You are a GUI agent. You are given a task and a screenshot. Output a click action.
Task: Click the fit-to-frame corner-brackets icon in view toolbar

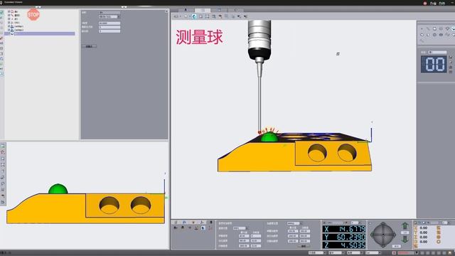(x=207, y=16)
